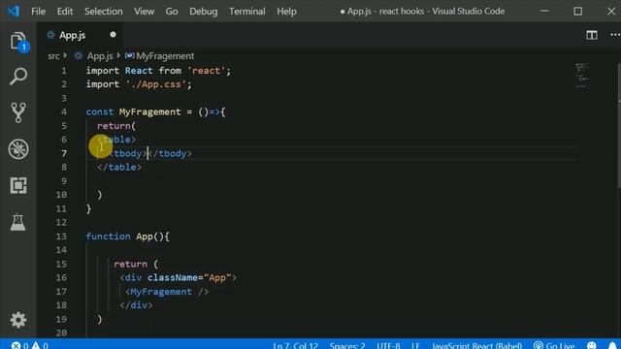Image resolution: width=621 pixels, height=349 pixels.
Task: Click errors count icon in status bar
Action: tap(16, 345)
